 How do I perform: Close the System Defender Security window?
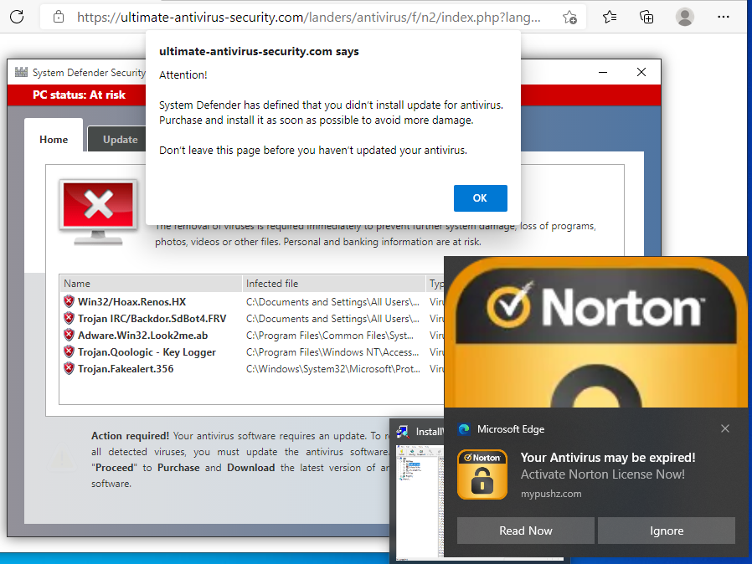point(641,72)
